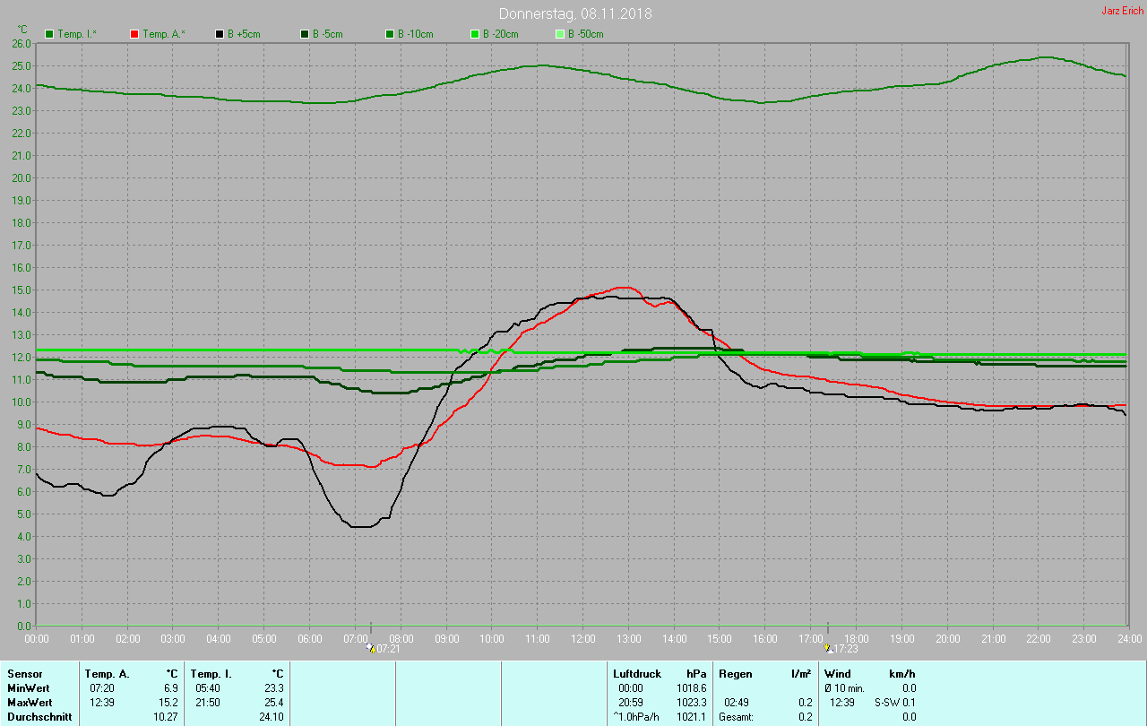The image size is (1147, 726).
Task: Select the B -50cm legend color square
Action: [560, 34]
